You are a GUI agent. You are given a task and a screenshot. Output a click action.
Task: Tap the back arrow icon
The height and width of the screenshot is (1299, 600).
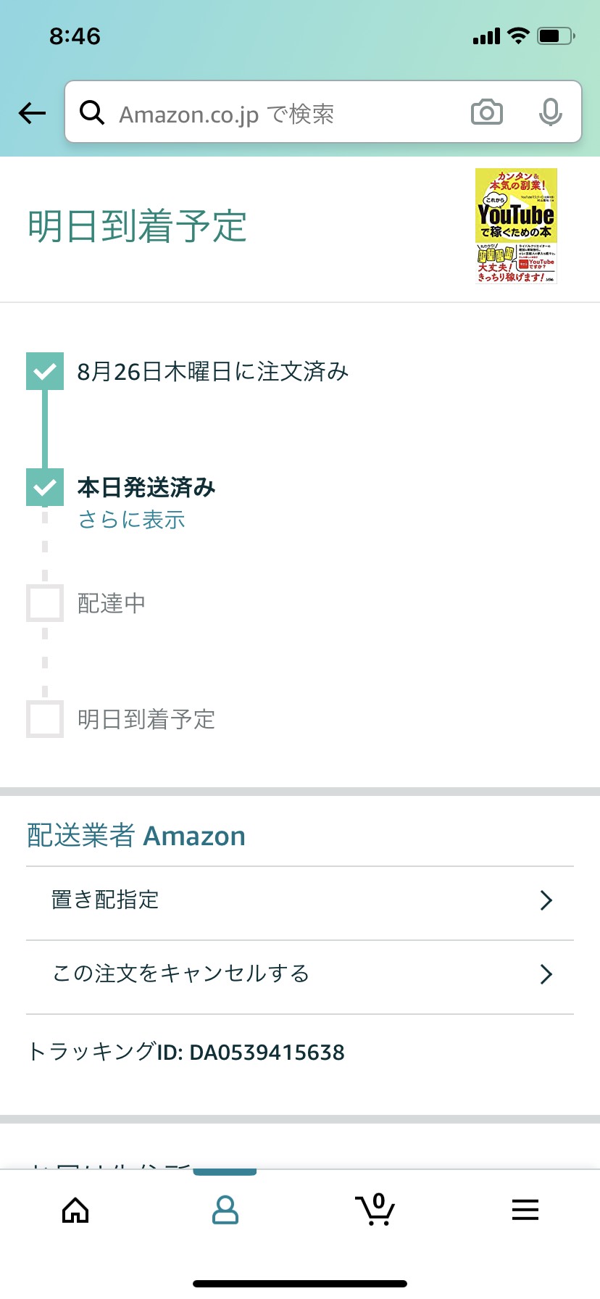32,113
